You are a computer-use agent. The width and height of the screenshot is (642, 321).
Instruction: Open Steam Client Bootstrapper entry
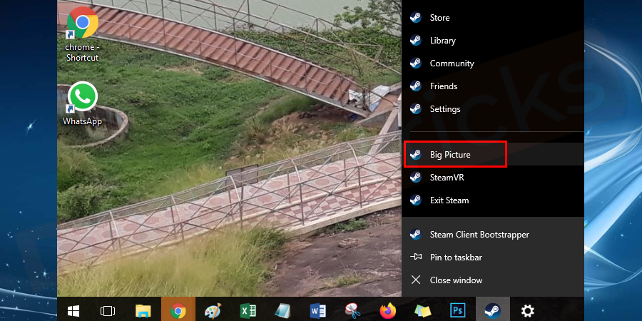(492, 235)
